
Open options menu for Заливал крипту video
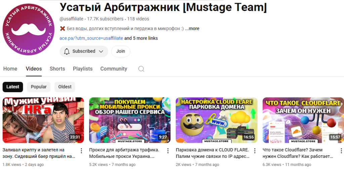[81, 151]
